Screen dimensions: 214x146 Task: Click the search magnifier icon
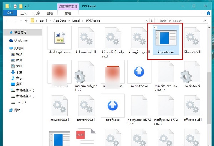click(204, 21)
